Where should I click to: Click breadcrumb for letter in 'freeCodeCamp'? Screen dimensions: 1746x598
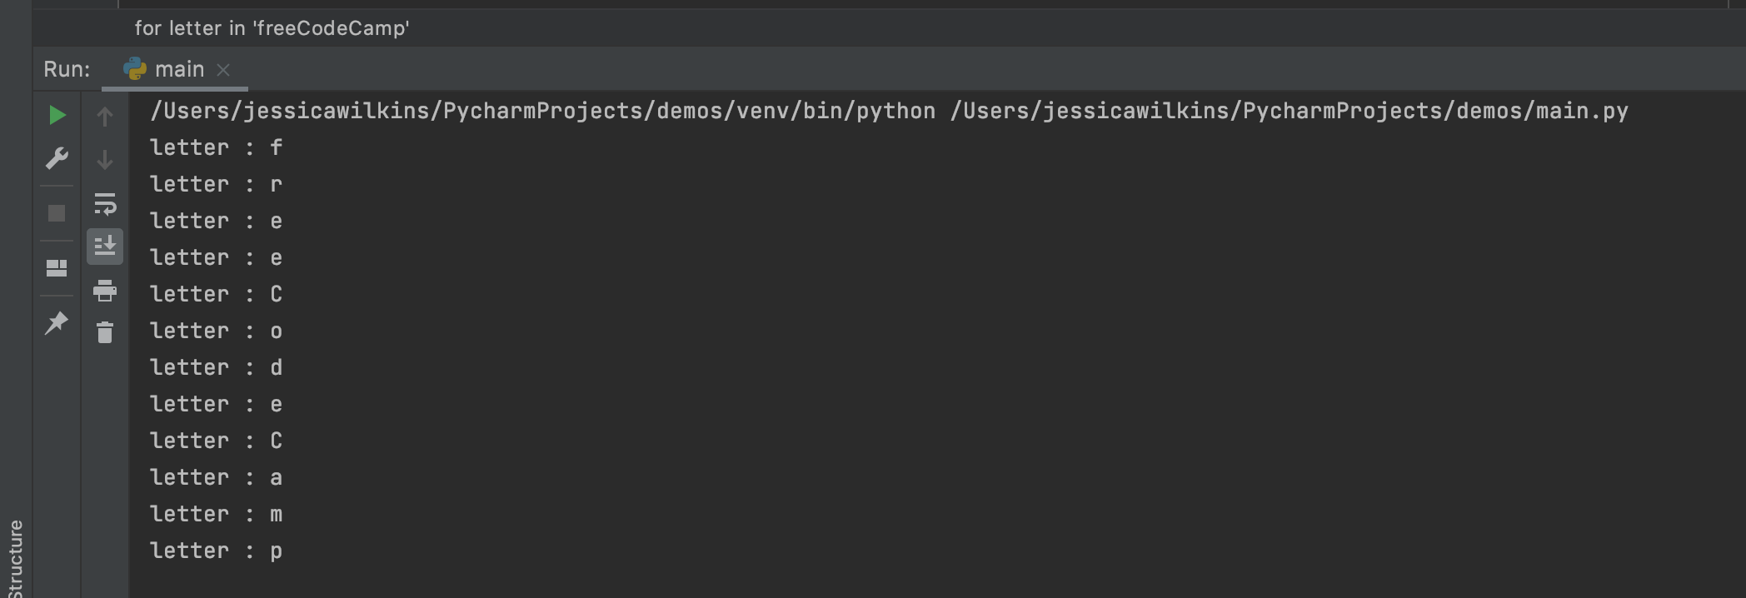272,28
